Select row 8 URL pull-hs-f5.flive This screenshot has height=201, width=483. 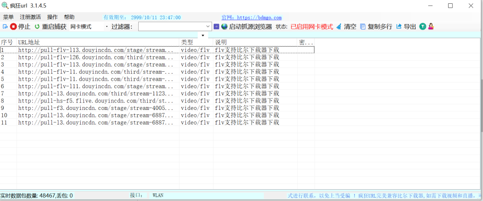pyautogui.click(x=96, y=100)
